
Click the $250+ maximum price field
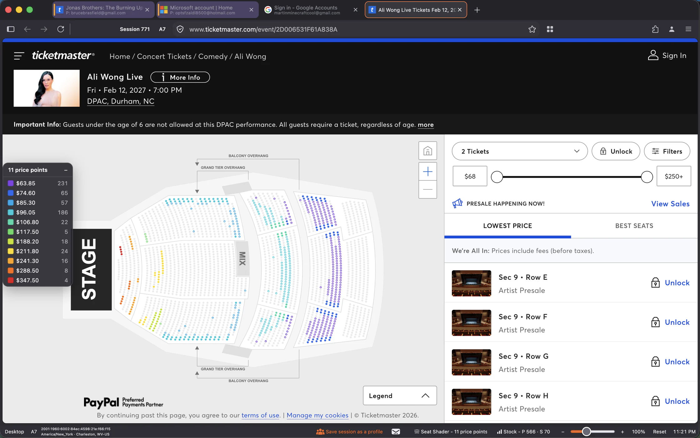(x=674, y=176)
